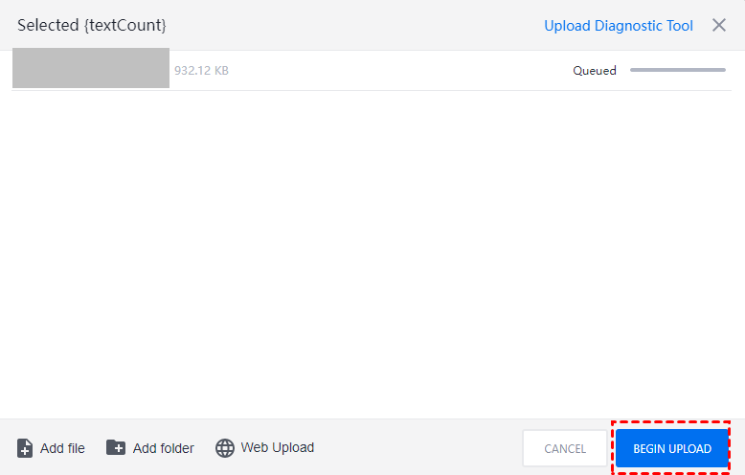The width and height of the screenshot is (745, 475).
Task: Click the Add file document icon
Action: pos(25,448)
